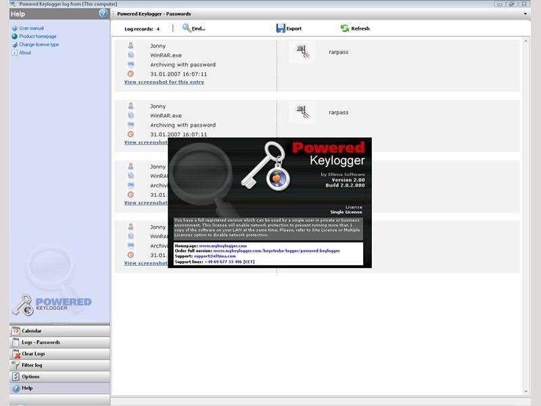Select second rarpass password text
The height and width of the screenshot is (406, 541).
point(339,112)
